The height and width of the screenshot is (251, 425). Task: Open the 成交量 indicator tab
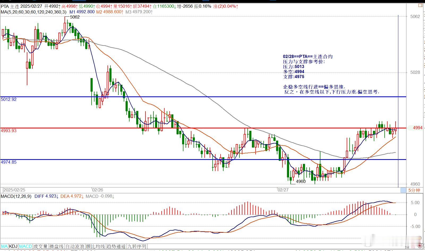[40, 246]
